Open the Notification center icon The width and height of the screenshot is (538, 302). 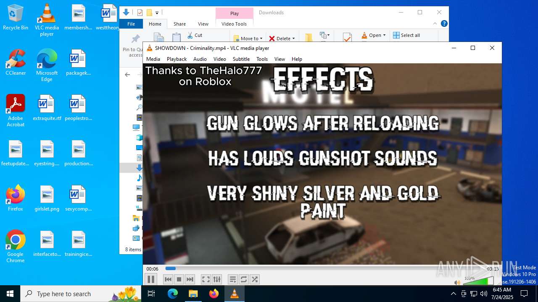pos(524,294)
